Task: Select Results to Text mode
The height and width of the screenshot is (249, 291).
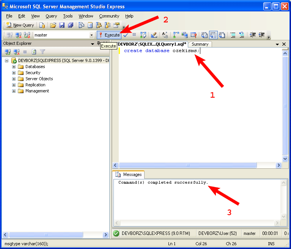Action: coord(204,35)
